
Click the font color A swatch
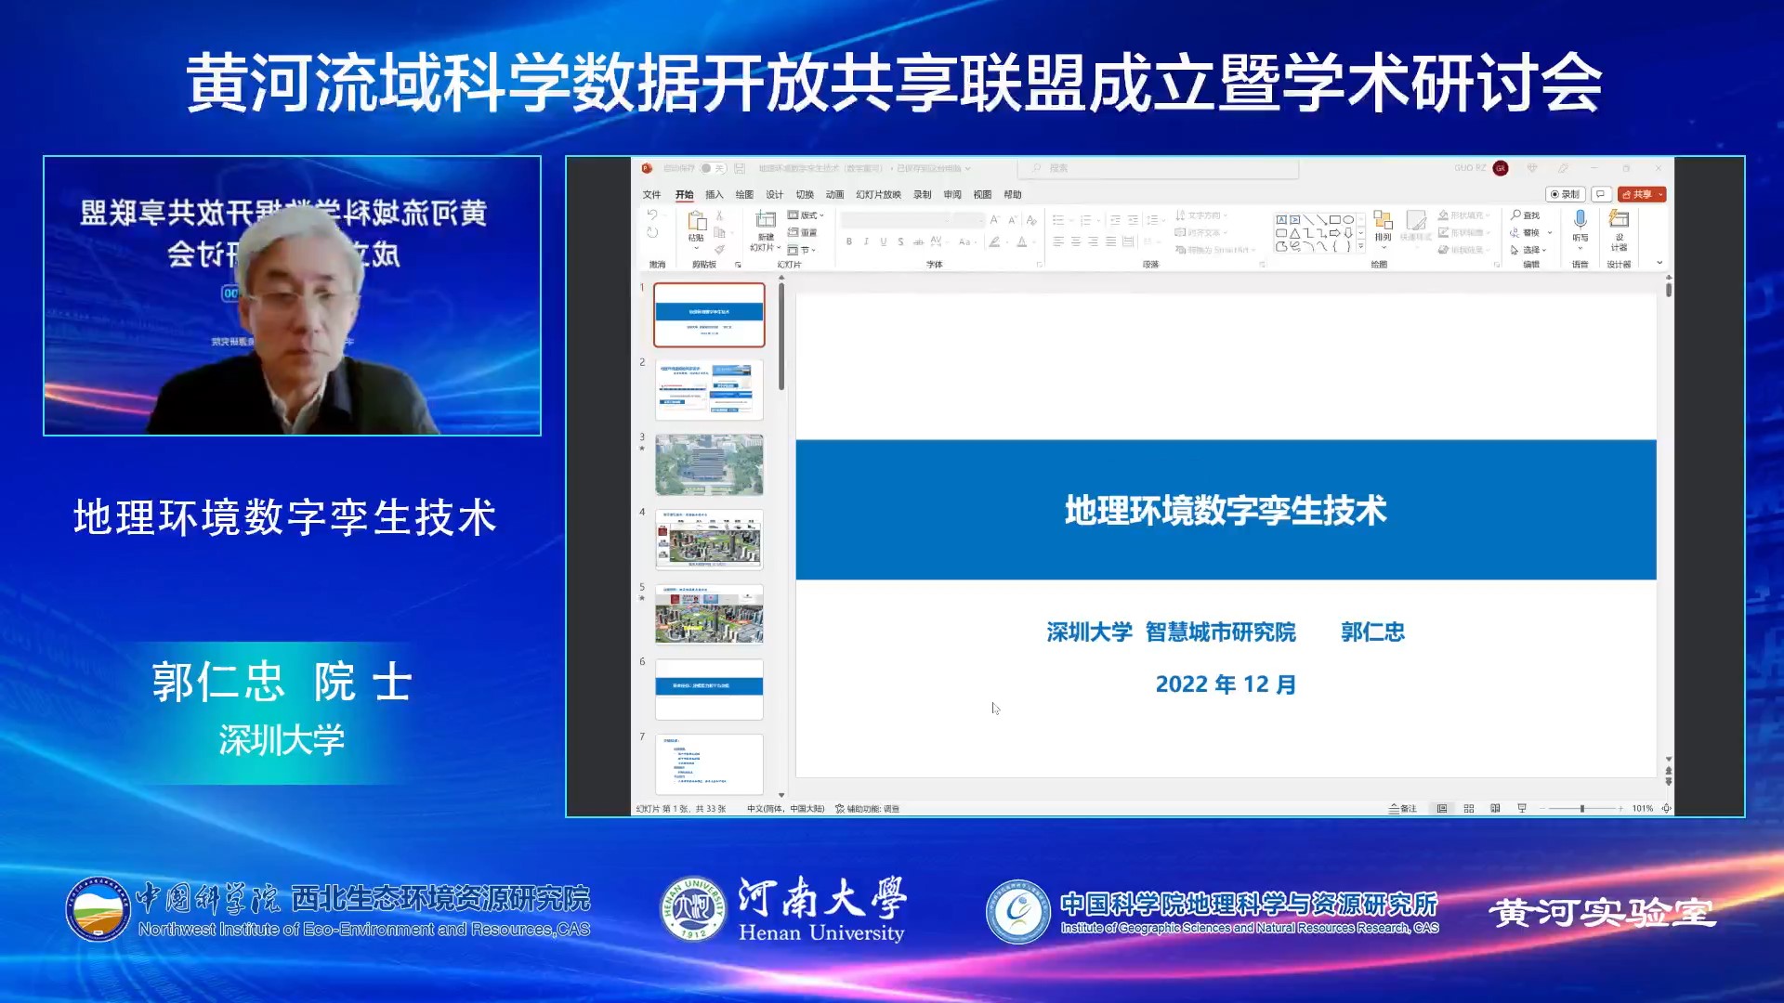(x=1021, y=241)
